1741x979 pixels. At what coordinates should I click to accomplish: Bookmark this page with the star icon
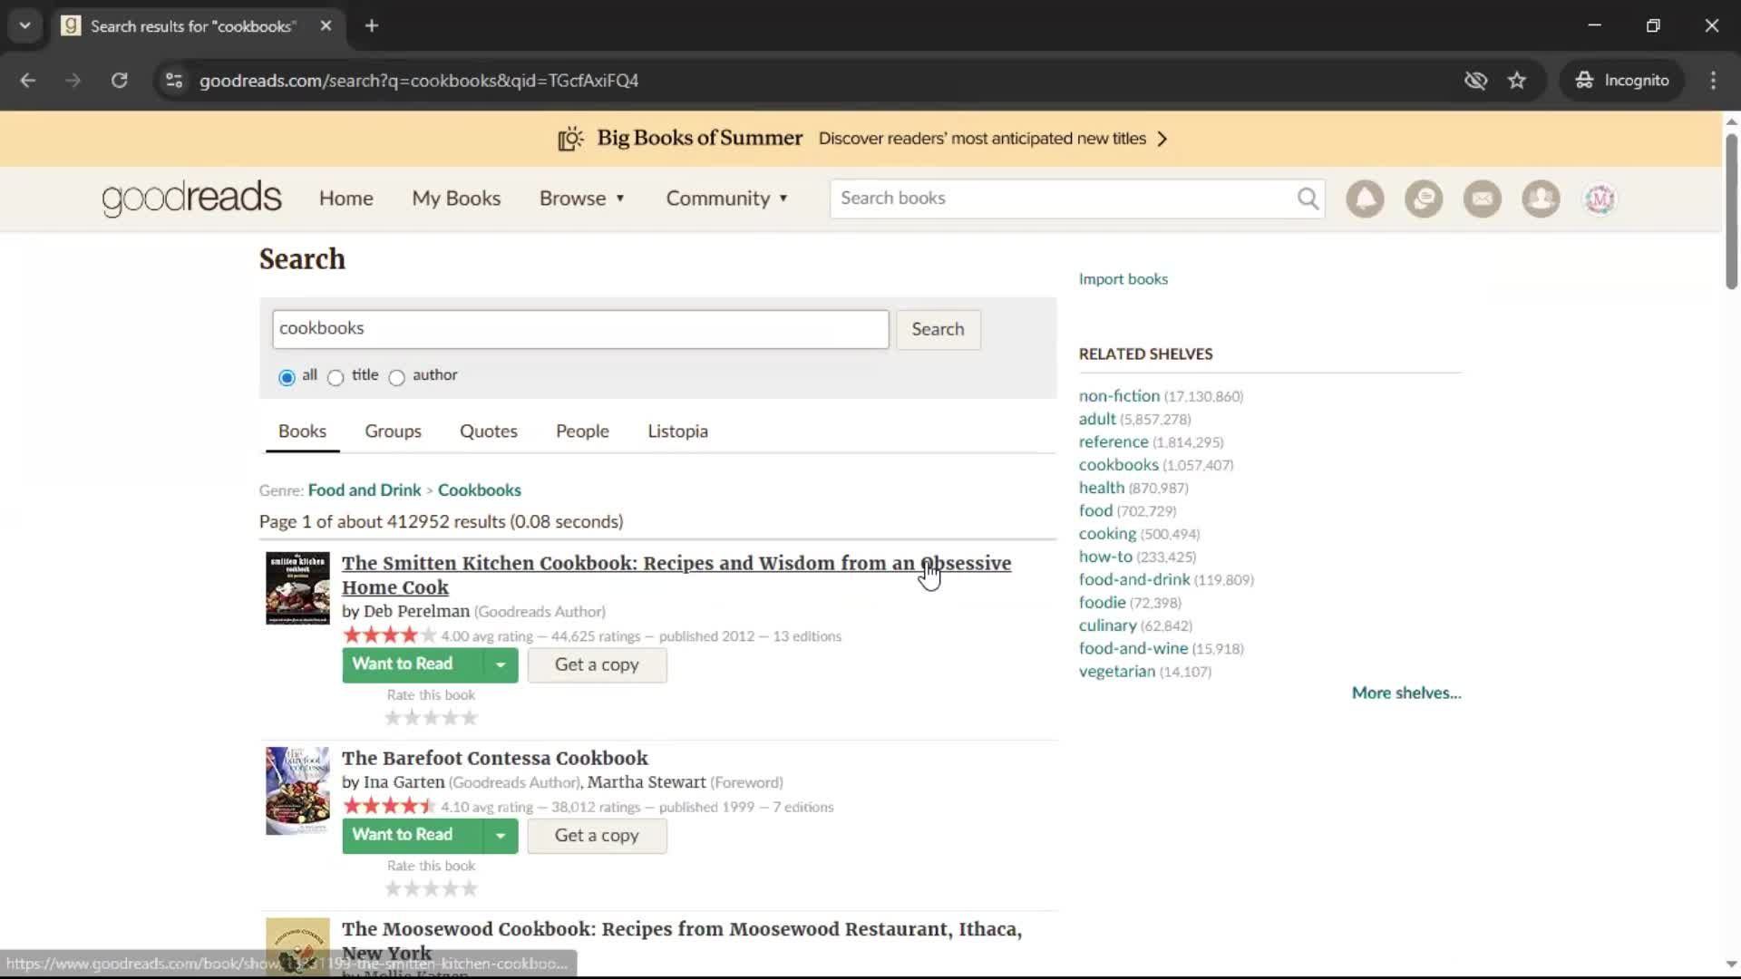pyautogui.click(x=1517, y=80)
